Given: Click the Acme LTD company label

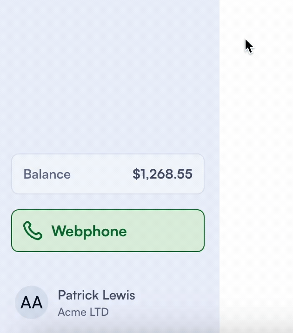Looking at the screenshot, I should pyautogui.click(x=83, y=312).
